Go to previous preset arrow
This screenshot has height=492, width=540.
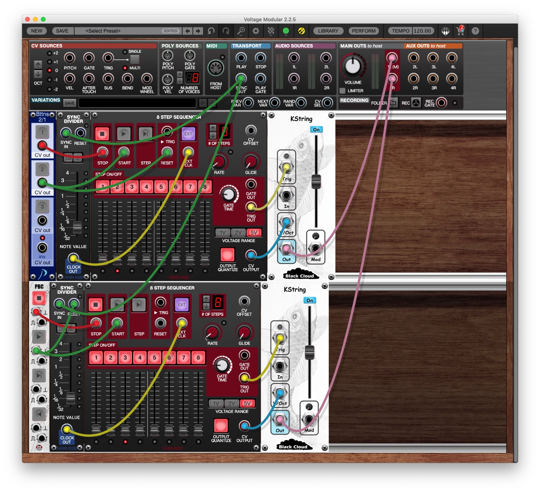point(188,31)
